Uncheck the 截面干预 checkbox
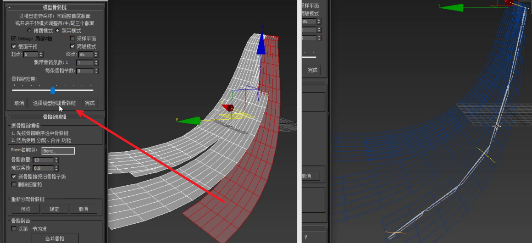This screenshot has width=532, height=243. 14,46
